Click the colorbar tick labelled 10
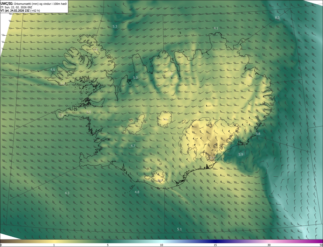 pos(161,245)
